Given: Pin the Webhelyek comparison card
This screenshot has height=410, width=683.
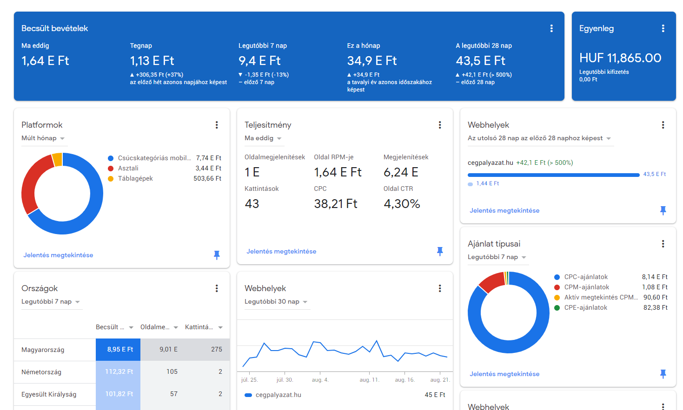Looking at the screenshot, I should (x=663, y=210).
